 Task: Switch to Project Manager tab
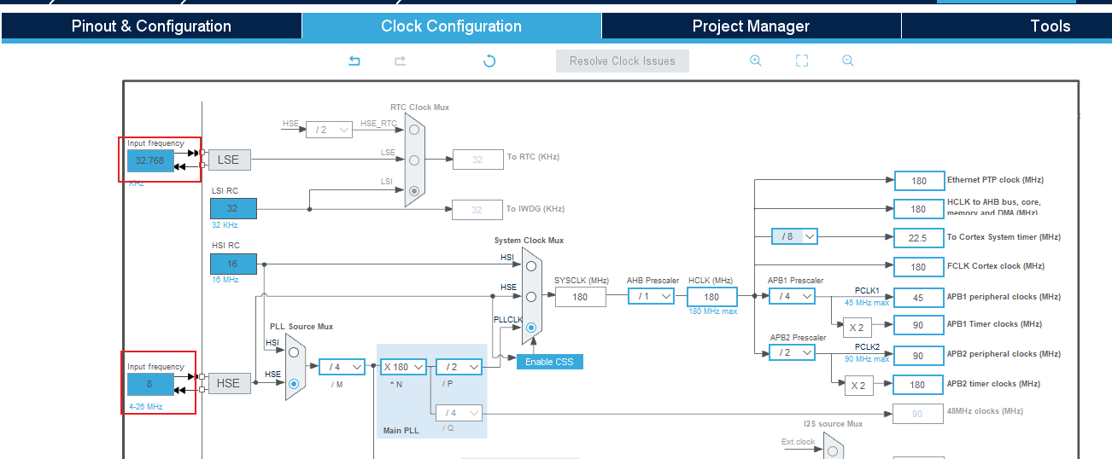751,26
